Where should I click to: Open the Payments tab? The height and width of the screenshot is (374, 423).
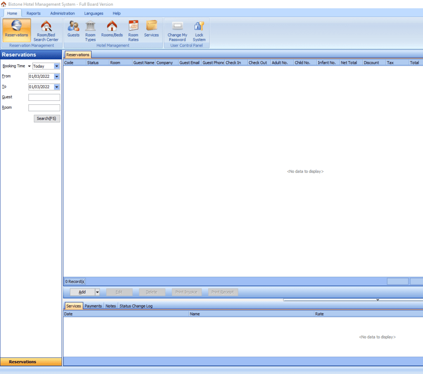click(93, 306)
